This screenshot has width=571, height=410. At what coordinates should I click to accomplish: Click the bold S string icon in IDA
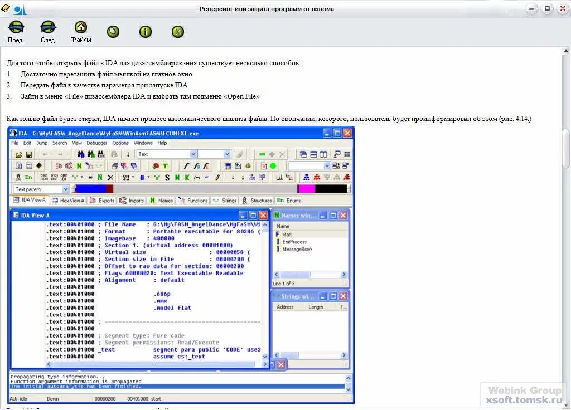167,178
